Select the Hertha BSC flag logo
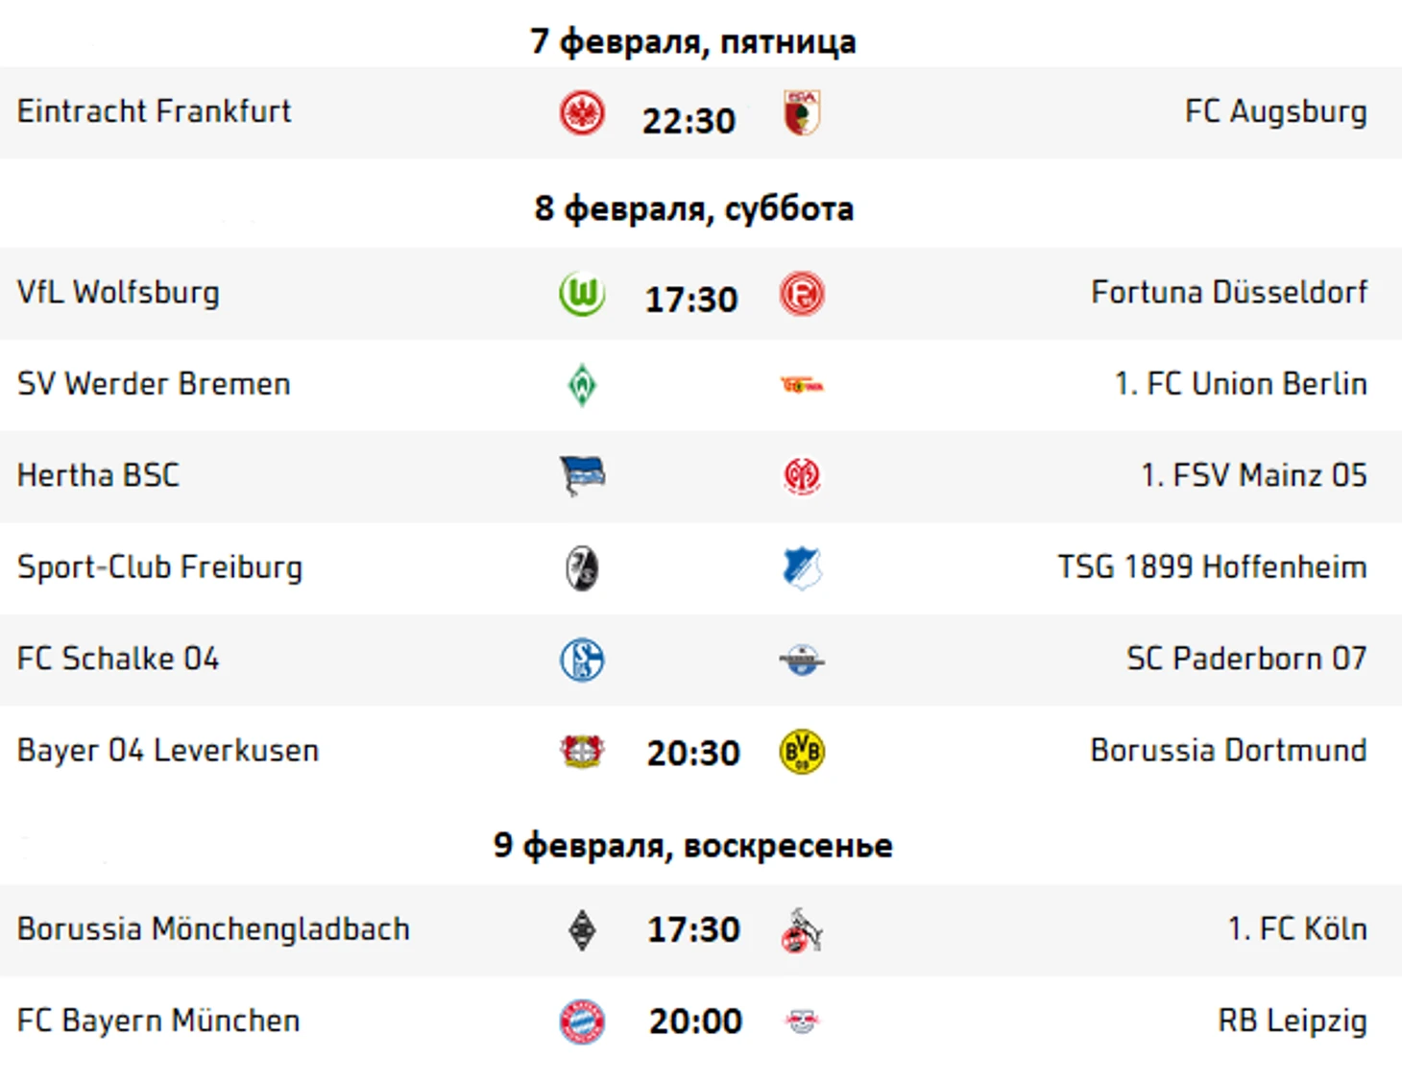 (x=582, y=476)
